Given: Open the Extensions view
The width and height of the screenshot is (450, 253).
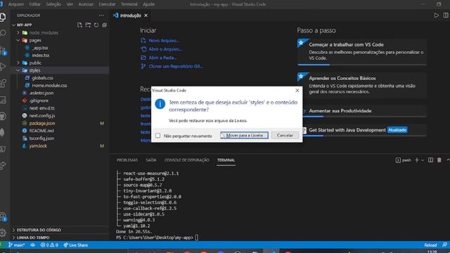Looking at the screenshot, I should 3,83.
